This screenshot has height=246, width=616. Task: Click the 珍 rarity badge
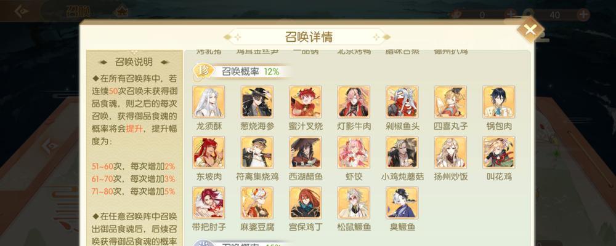click(203, 71)
